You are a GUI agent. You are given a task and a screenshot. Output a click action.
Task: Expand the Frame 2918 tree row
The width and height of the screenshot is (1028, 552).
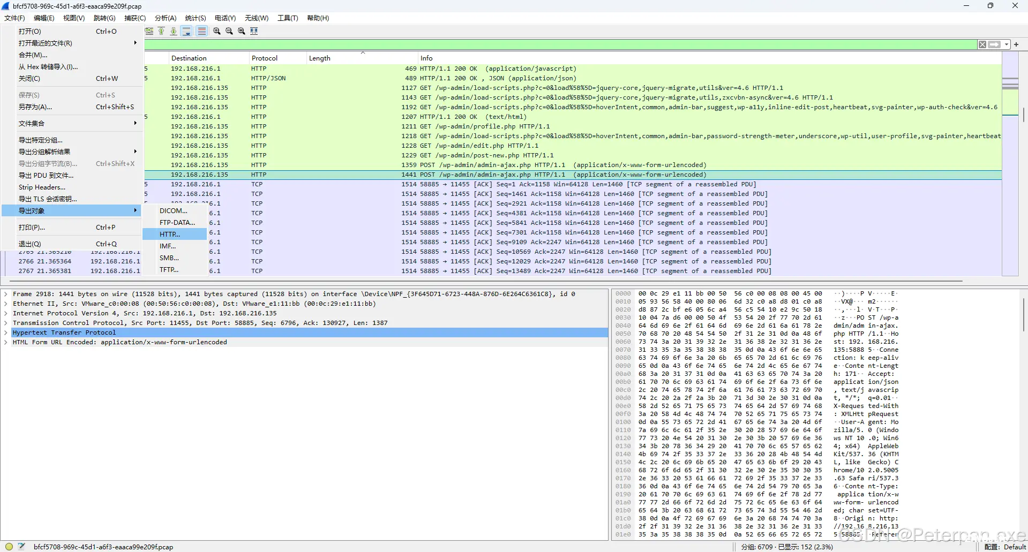coord(6,294)
